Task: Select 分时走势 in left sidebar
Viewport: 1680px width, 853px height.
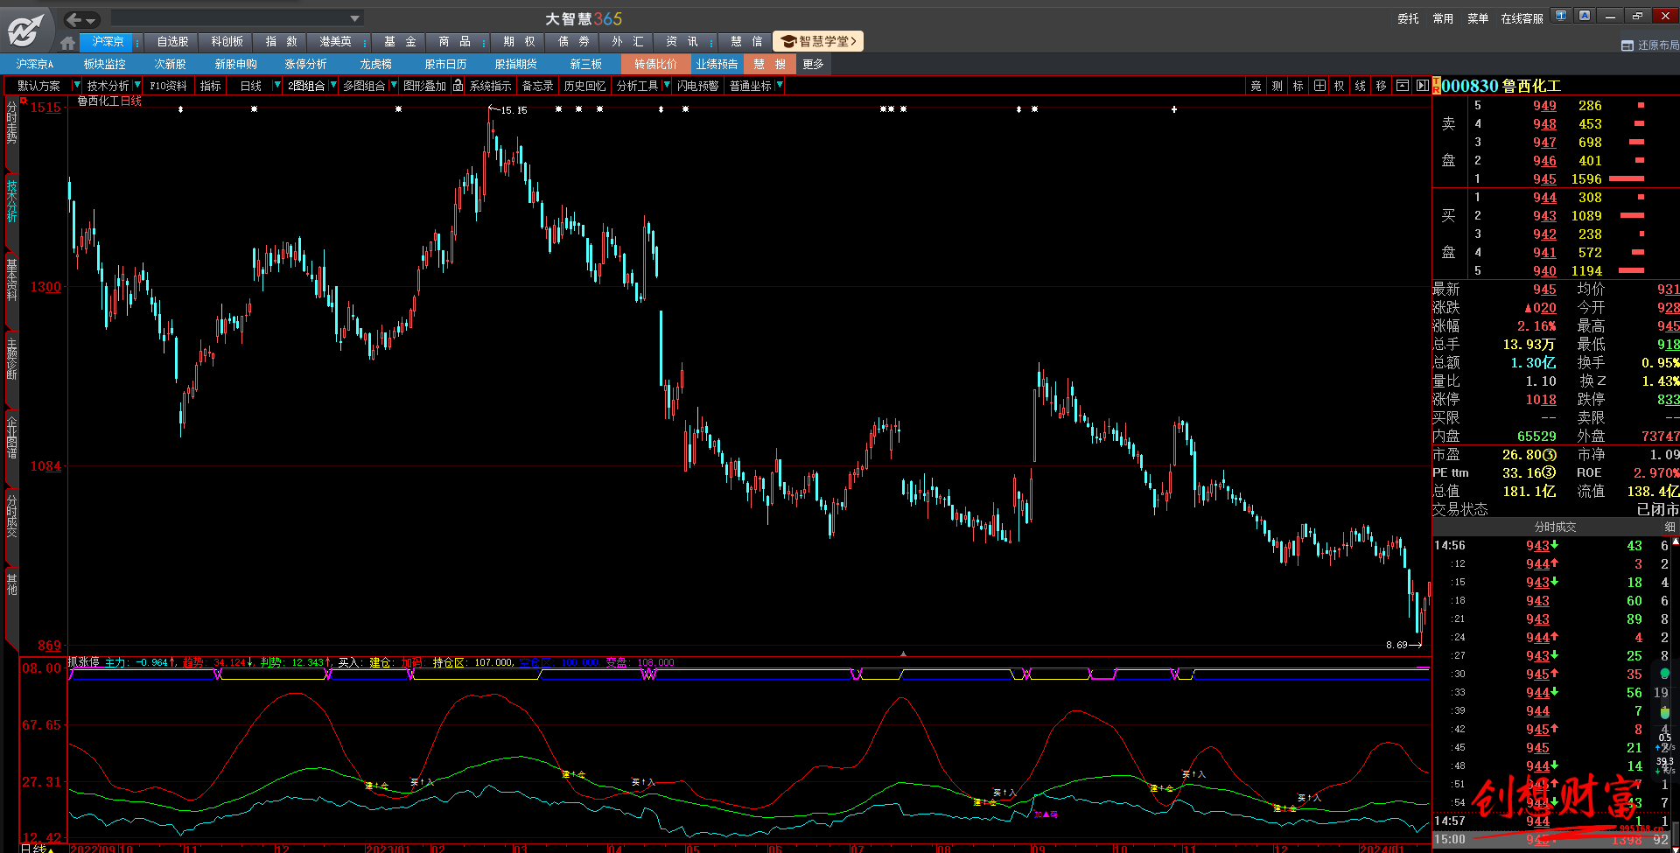Action: point(11,122)
